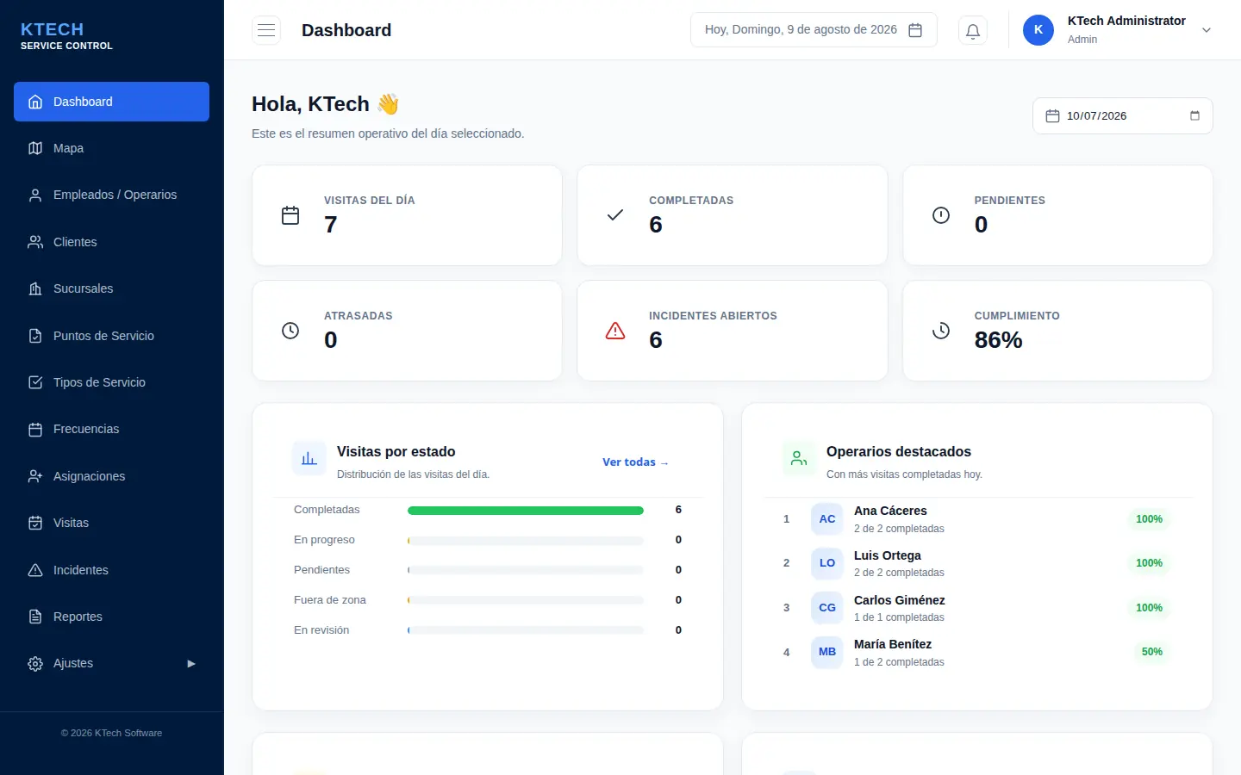Screen dimensions: 1241x775
Task: Open the date picker on 10/07/2026 field
Action: click(x=1194, y=116)
